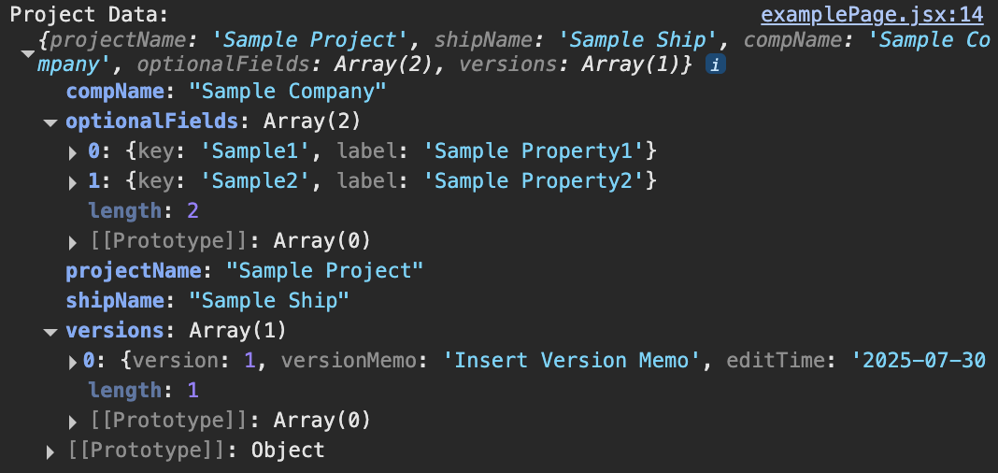Click the blue info icon after Array(1)}

(x=715, y=65)
